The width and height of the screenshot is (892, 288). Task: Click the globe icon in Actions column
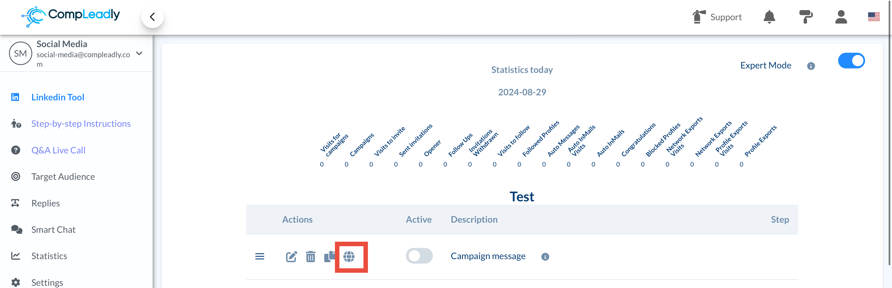349,257
